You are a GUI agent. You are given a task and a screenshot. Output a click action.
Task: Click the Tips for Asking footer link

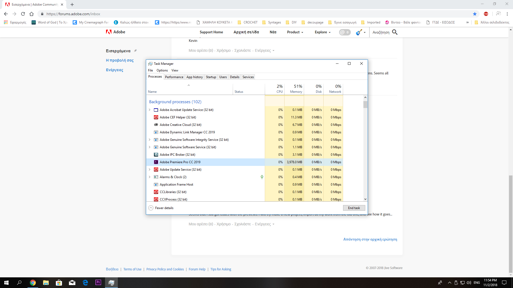coord(221,269)
